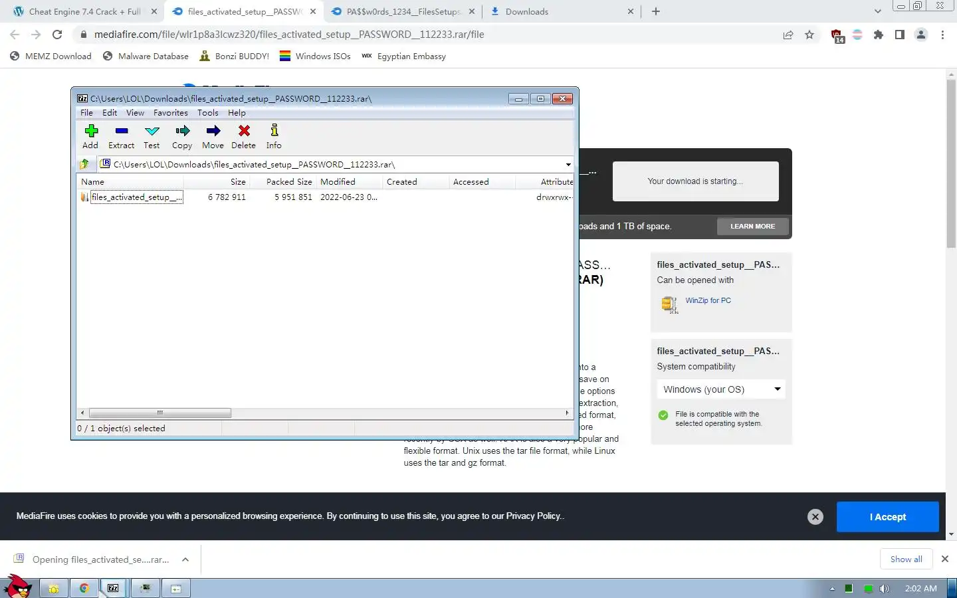Screen dimensions: 957x598
Task: Open the Favorites menu in 7-Zip
Action: [x=170, y=113]
